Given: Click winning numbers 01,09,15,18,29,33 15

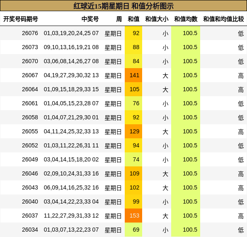Looking at the screenshot, I should click(x=71, y=89).
